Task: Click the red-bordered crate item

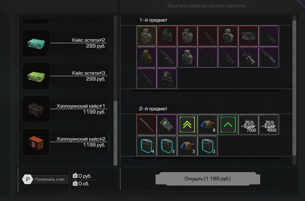Action: pyautogui.click(x=248, y=36)
